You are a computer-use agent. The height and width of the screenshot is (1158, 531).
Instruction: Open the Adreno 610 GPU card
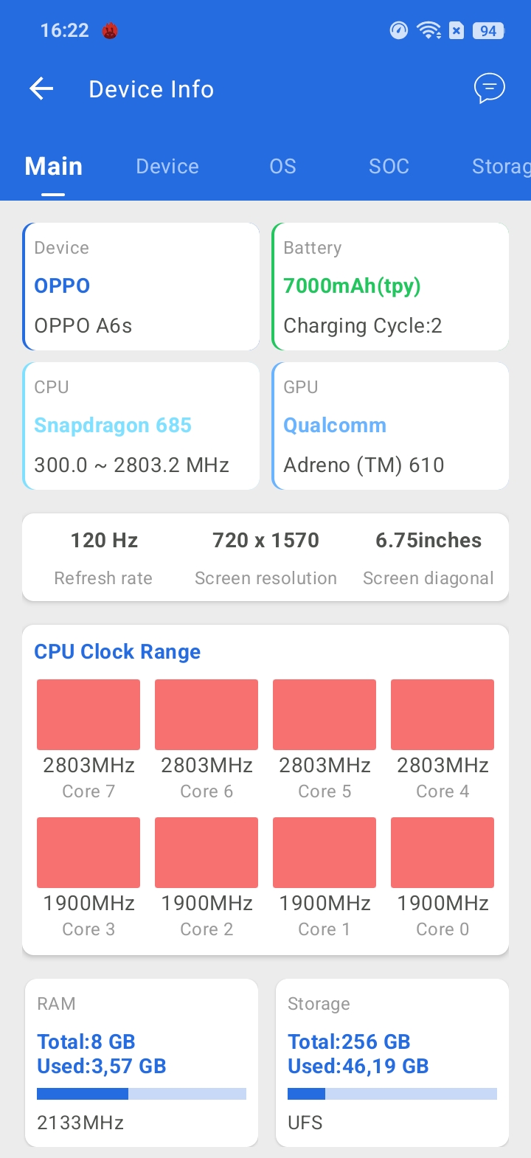click(x=390, y=426)
